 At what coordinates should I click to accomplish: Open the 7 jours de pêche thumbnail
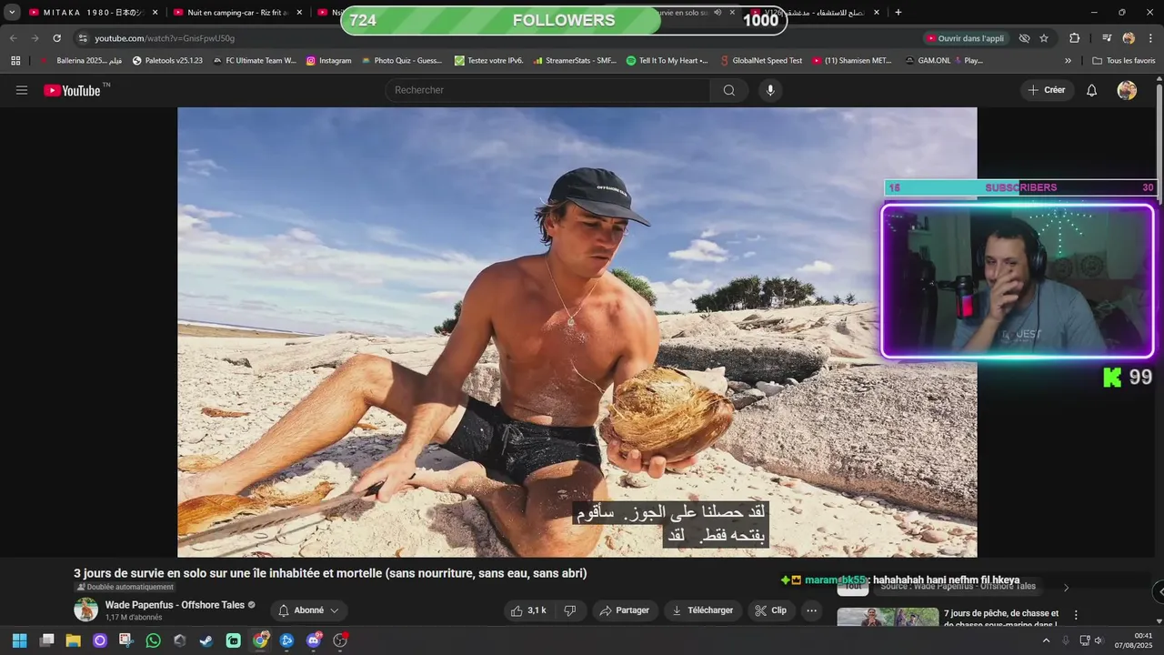(x=888, y=618)
